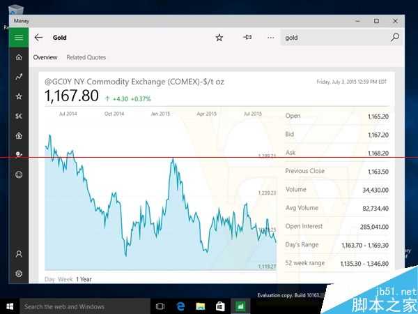Open the Windows Start button
The height and width of the screenshot is (314, 418).
pos(10,306)
